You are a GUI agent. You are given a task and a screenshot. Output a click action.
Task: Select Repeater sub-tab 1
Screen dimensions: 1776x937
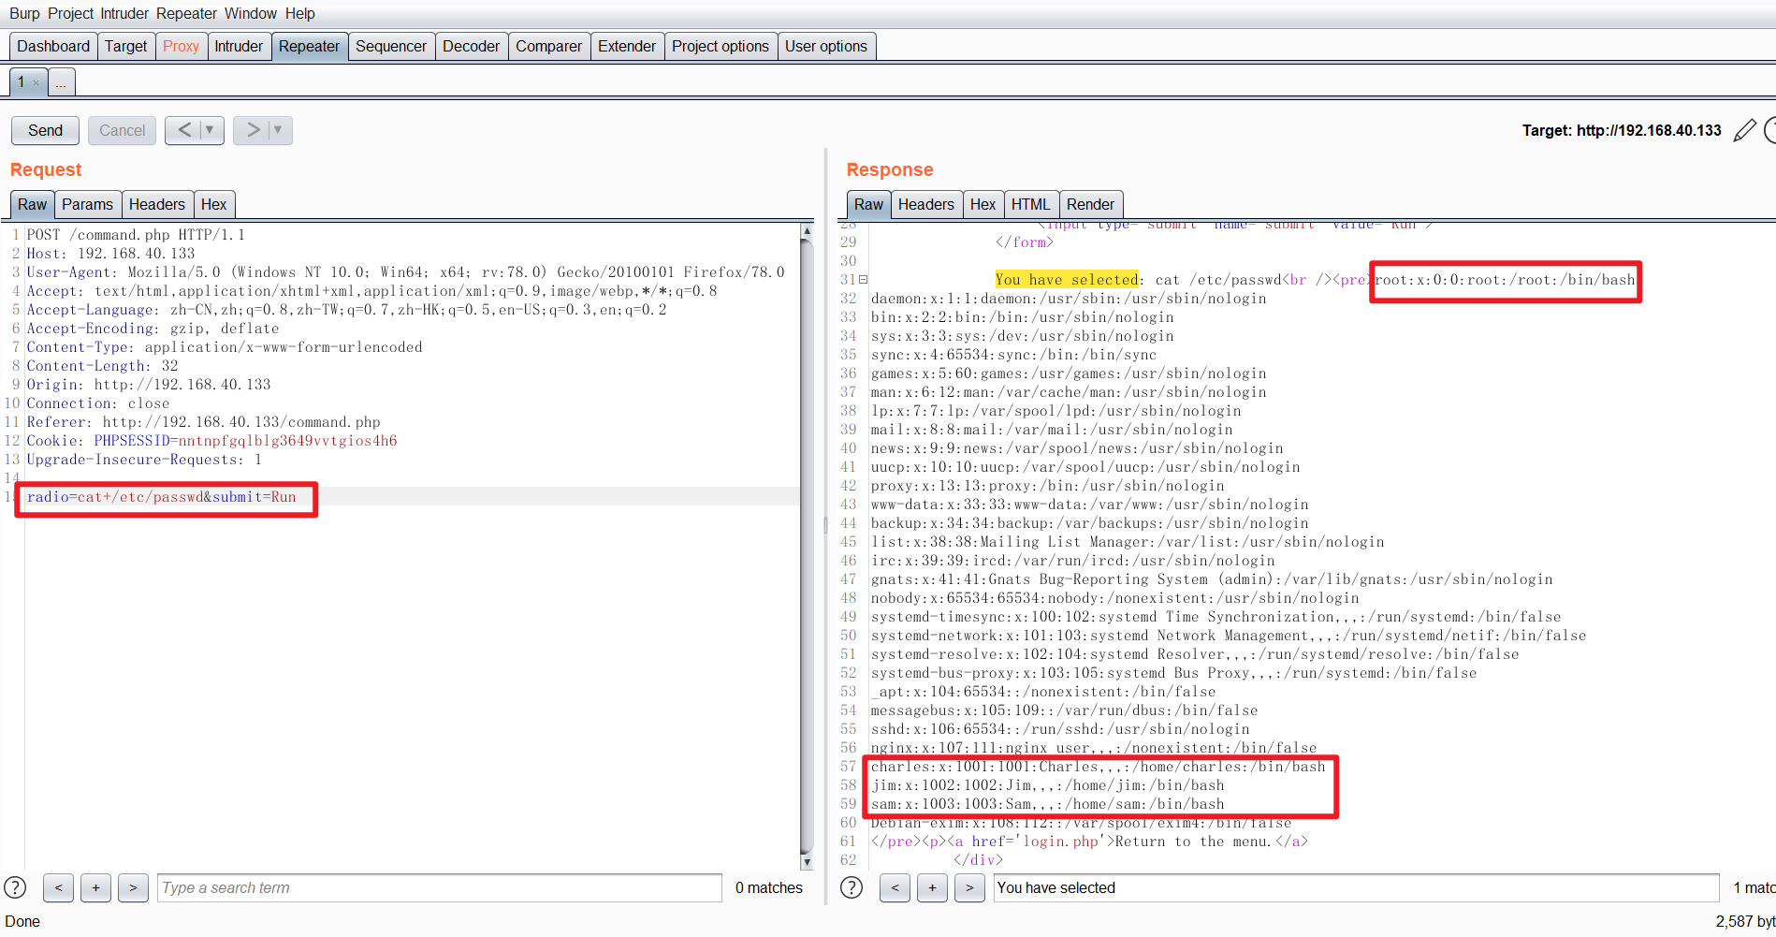click(x=21, y=82)
